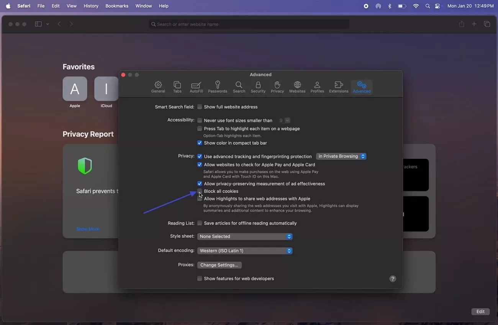Switch to the Tabs settings icon
Image resolution: width=498 pixels, height=325 pixels.
pos(177,87)
